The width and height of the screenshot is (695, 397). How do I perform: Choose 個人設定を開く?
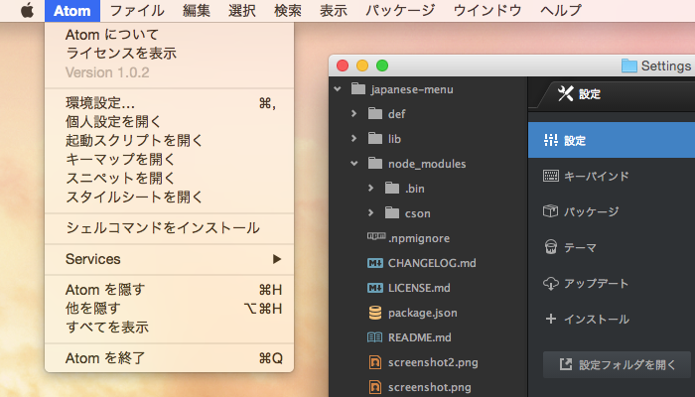(x=170, y=122)
